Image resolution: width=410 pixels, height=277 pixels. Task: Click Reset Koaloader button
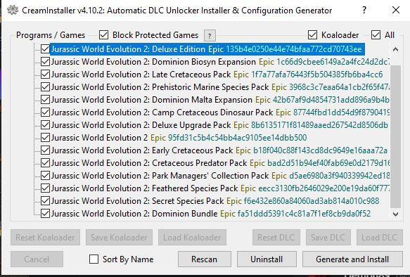point(45,238)
